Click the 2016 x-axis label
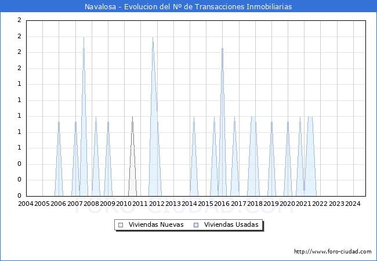The image size is (377, 261). coord(222,204)
